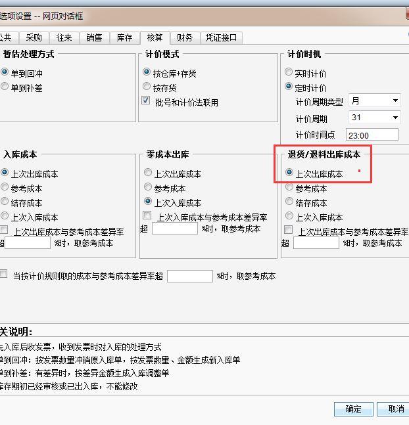The image size is (409, 425).
Task: Enable 当按计价规则取的成本 checkbox
Action: tap(3, 274)
